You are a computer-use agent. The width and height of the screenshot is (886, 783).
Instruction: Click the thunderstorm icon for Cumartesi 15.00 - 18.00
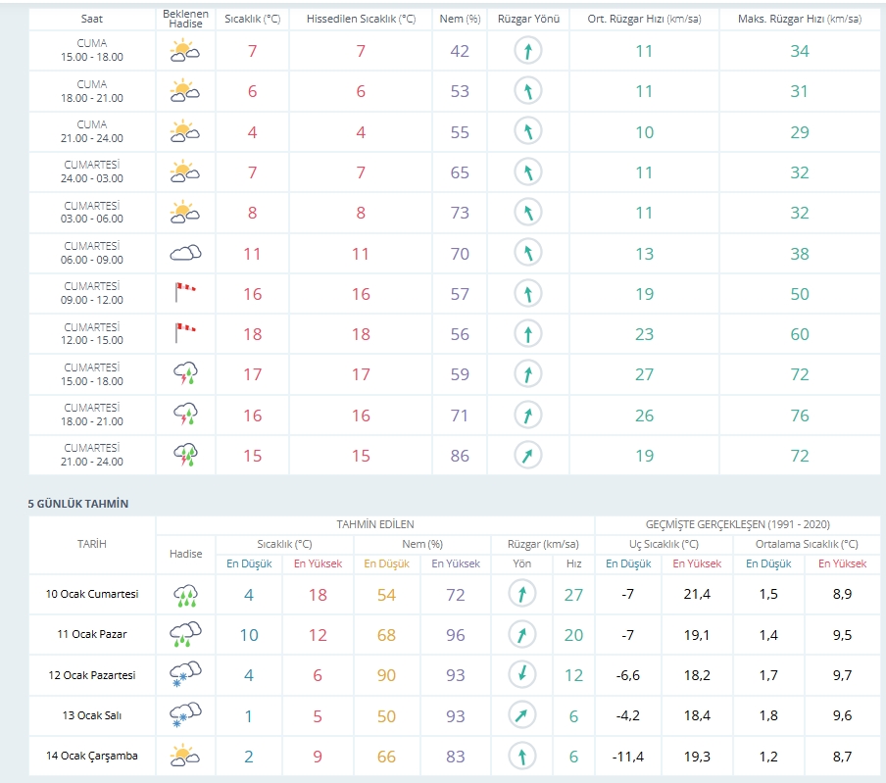(x=185, y=373)
